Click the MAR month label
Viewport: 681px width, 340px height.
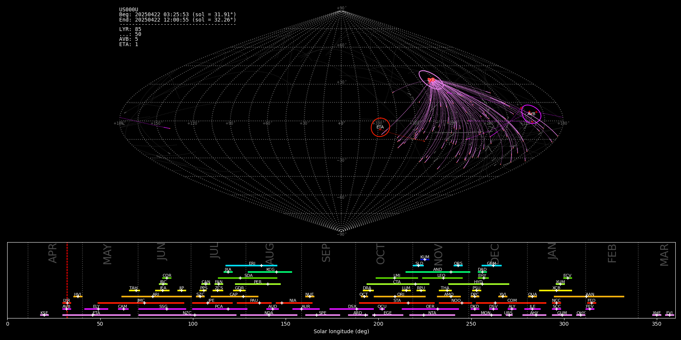click(664, 255)
